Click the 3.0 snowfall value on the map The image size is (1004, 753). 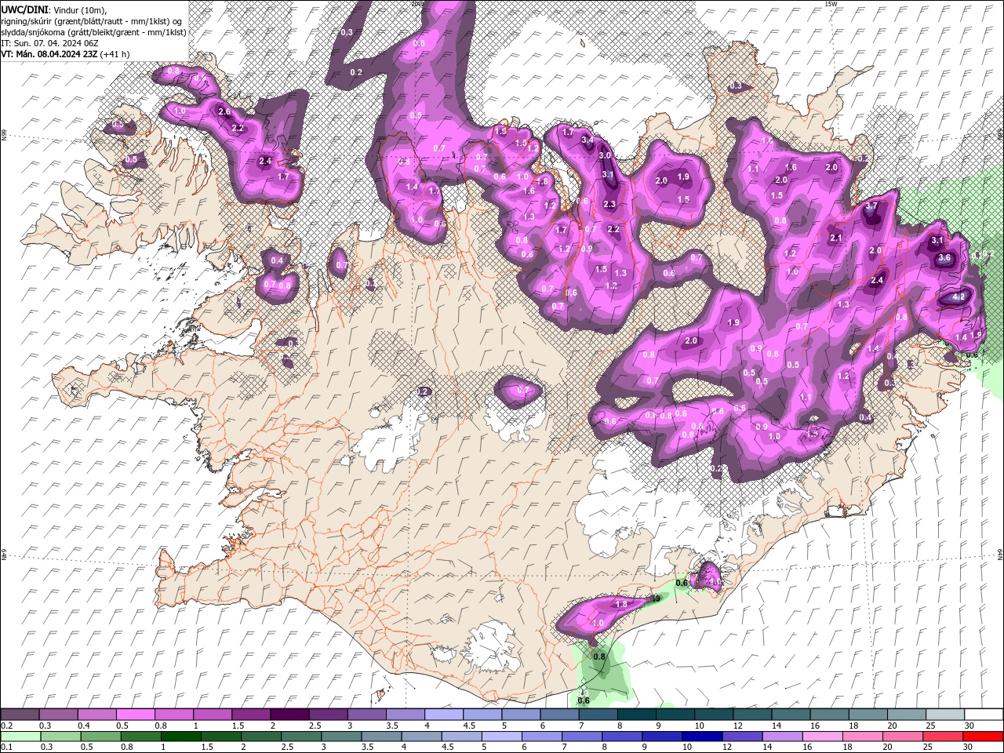tap(605, 155)
